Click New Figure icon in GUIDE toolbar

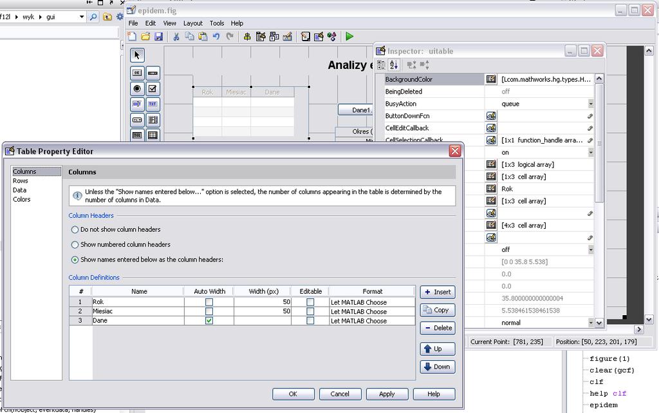[132, 37]
